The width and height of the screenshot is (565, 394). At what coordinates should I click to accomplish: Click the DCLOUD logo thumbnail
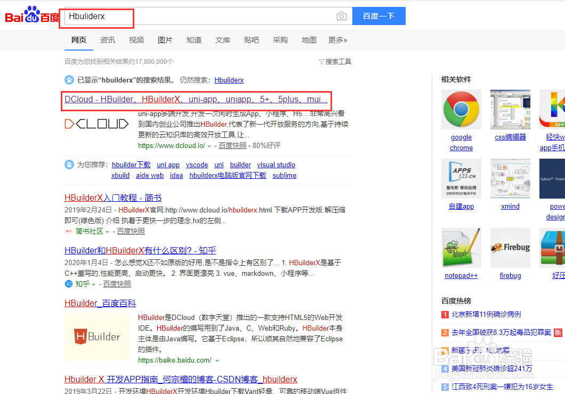point(96,124)
